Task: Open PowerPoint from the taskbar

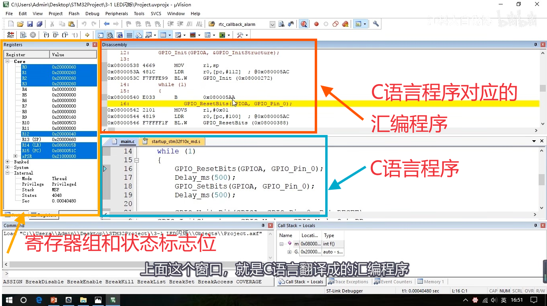Action: (x=54, y=300)
